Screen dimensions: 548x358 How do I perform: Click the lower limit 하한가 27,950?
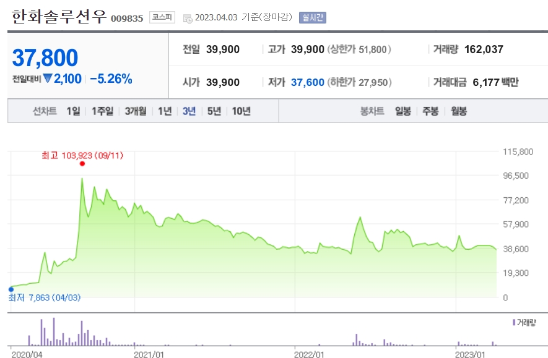tap(359, 82)
